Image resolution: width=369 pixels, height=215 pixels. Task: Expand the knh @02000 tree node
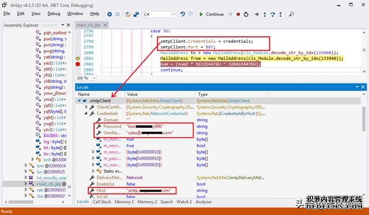tap(33, 159)
